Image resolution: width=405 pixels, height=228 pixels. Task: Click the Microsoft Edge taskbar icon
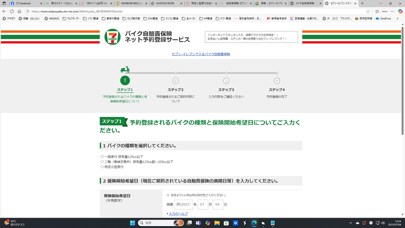coord(254,223)
